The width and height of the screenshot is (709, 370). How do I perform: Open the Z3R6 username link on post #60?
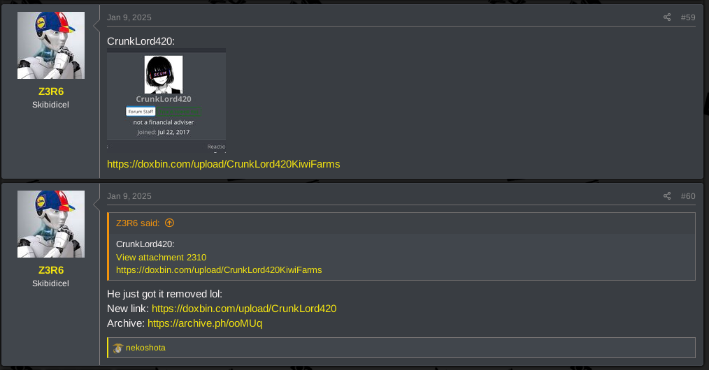pos(51,270)
